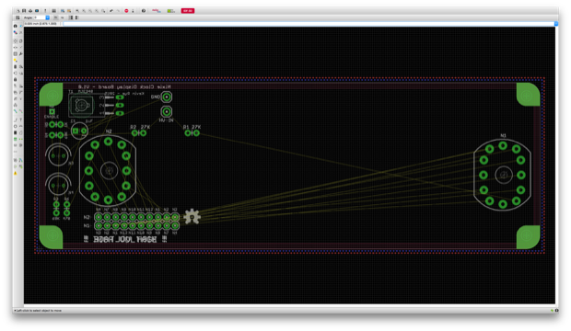Click the 'Left-click to select object to move' status text
Image resolution: width=571 pixels, height=331 pixels.
pyautogui.click(x=39, y=310)
